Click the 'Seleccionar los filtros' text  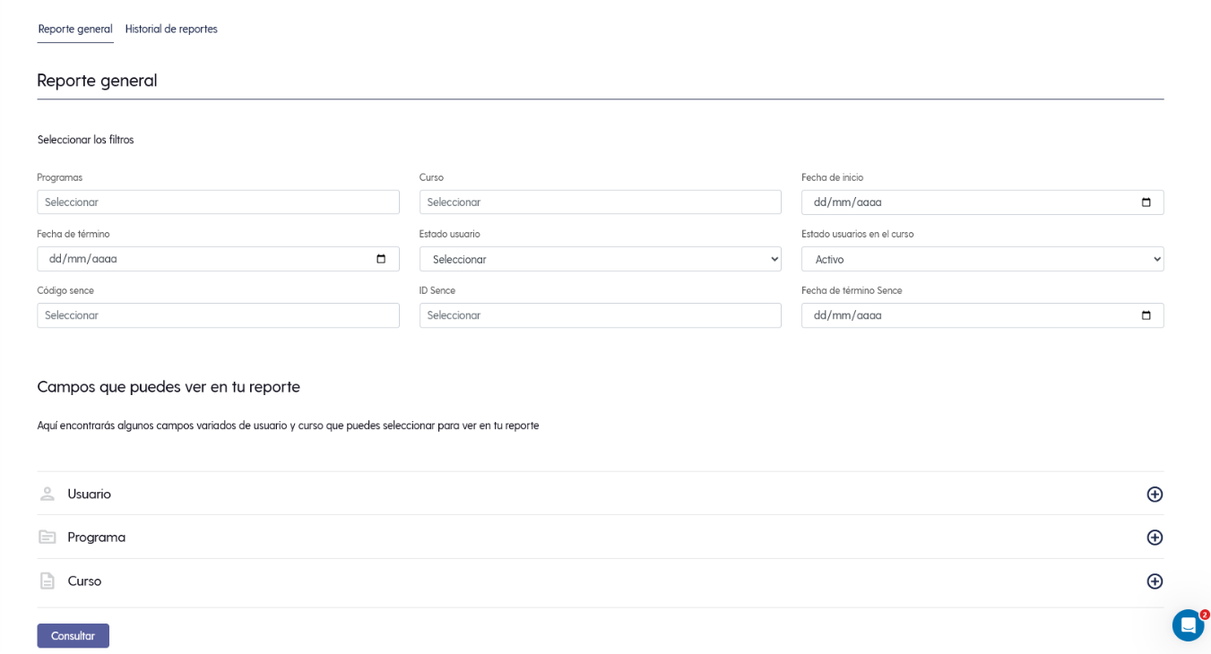pyautogui.click(x=85, y=140)
